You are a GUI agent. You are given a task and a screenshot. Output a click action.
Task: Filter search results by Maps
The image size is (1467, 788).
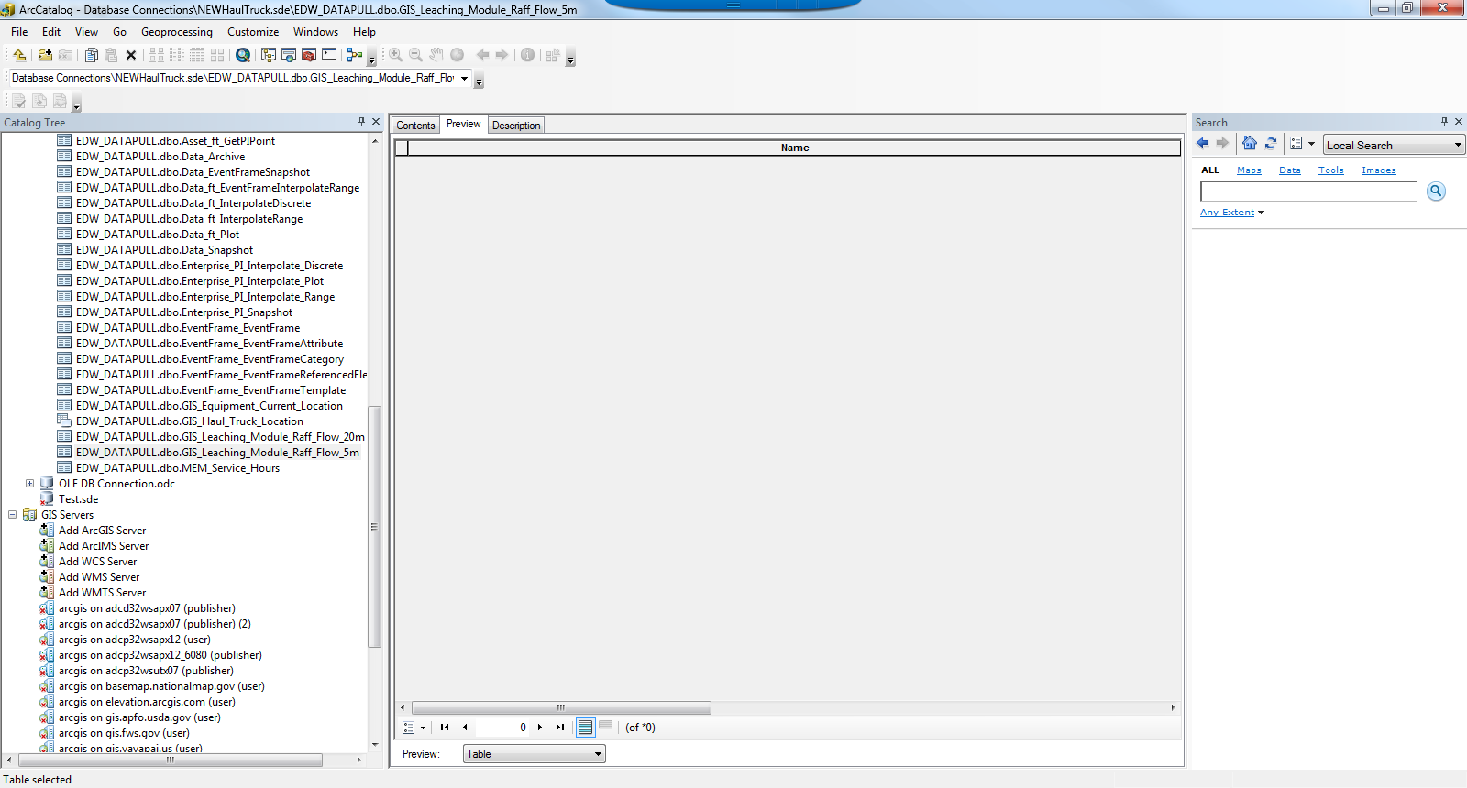click(x=1249, y=170)
